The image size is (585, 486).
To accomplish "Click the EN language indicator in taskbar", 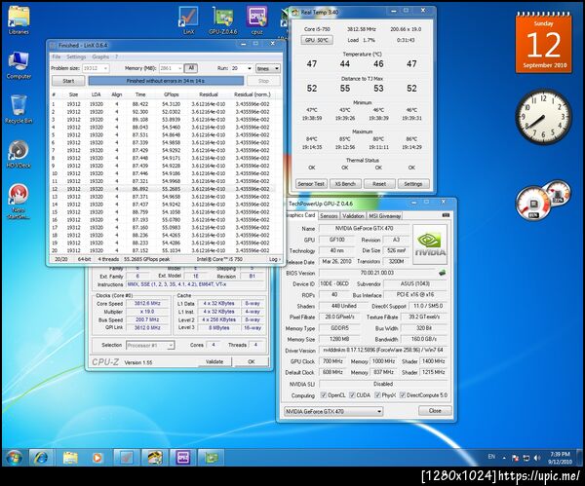I will pyautogui.click(x=491, y=457).
